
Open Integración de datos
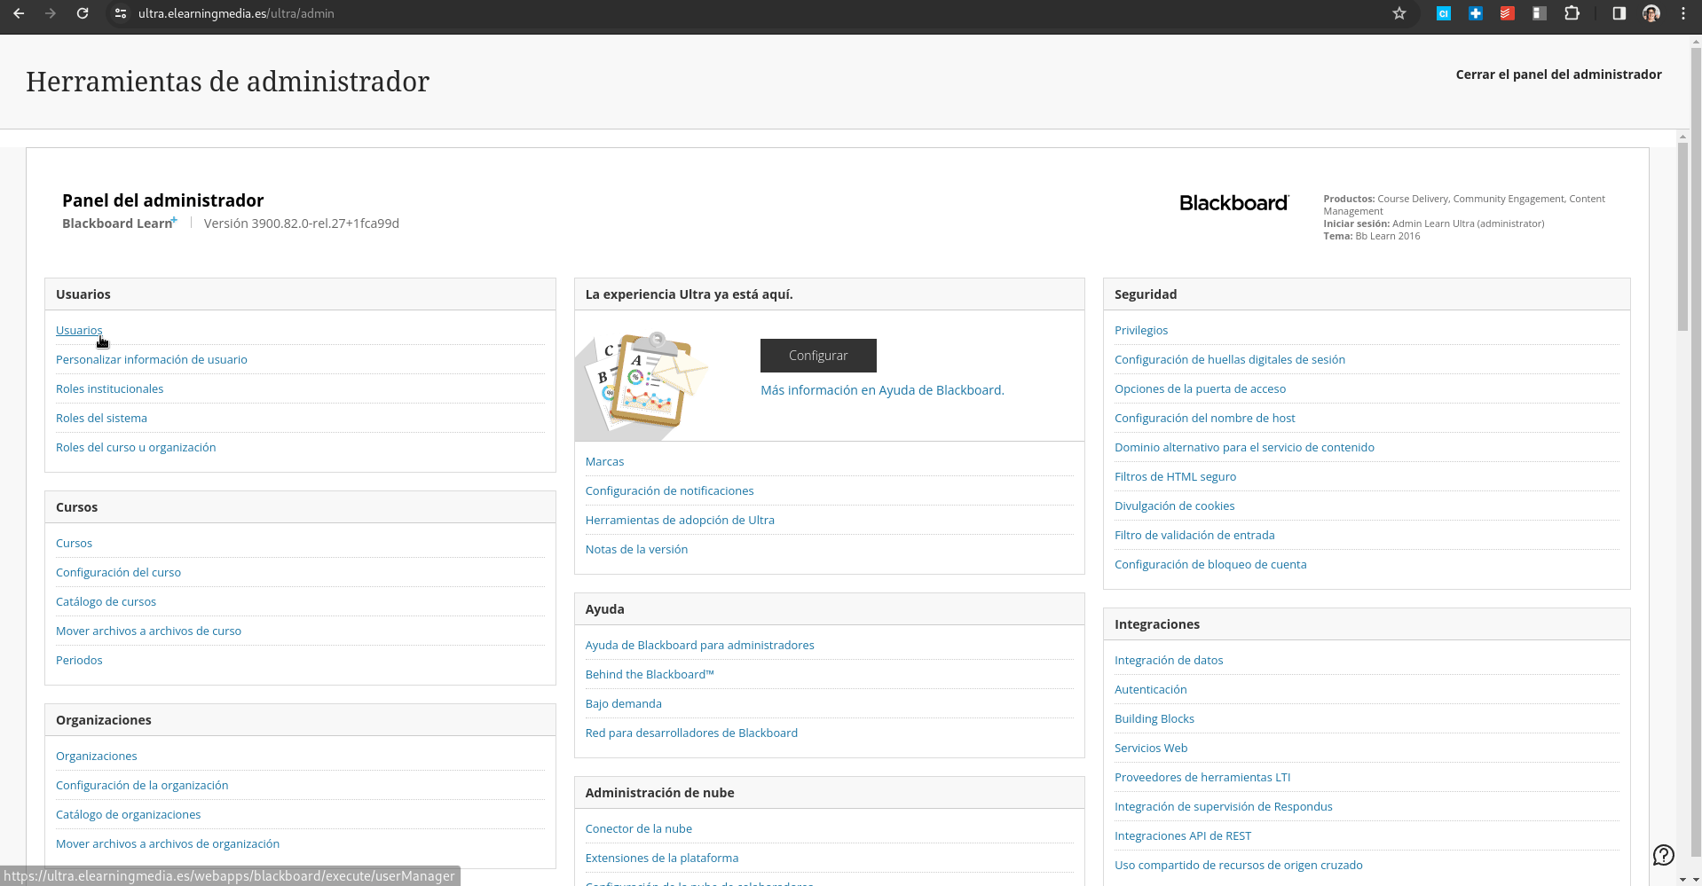pos(1169,660)
